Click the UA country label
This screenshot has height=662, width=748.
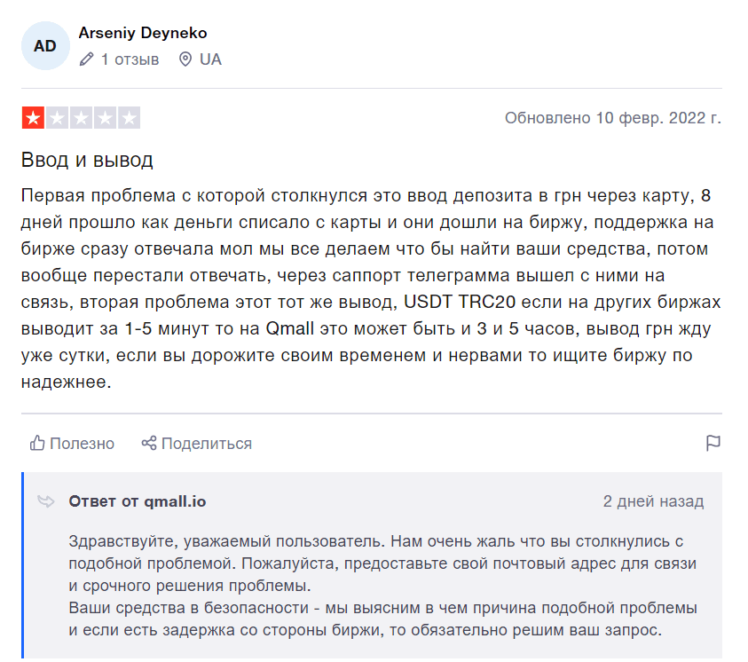[210, 59]
